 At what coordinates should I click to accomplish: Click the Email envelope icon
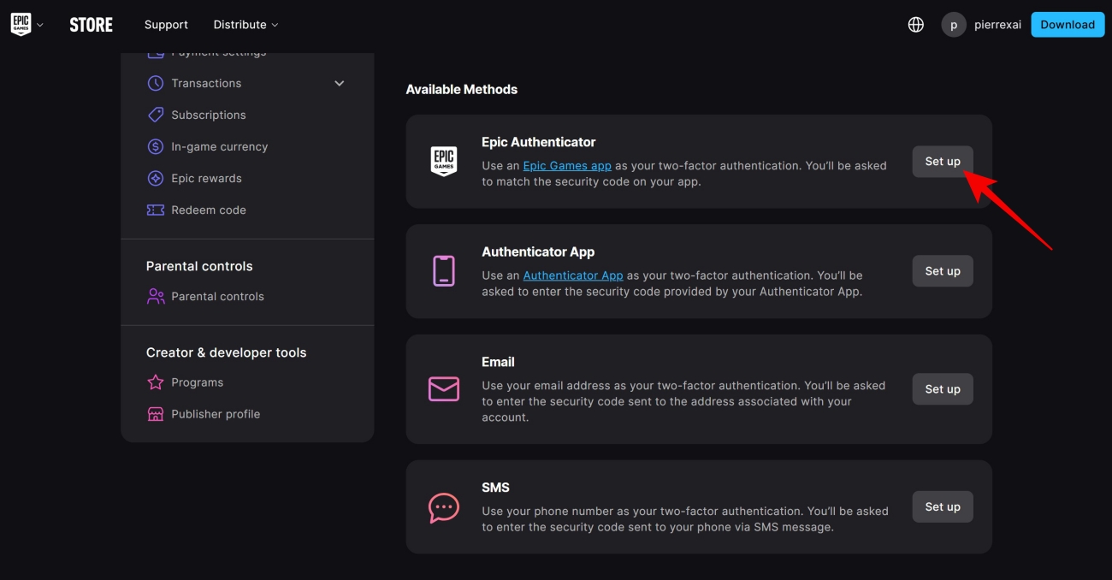pyautogui.click(x=443, y=389)
